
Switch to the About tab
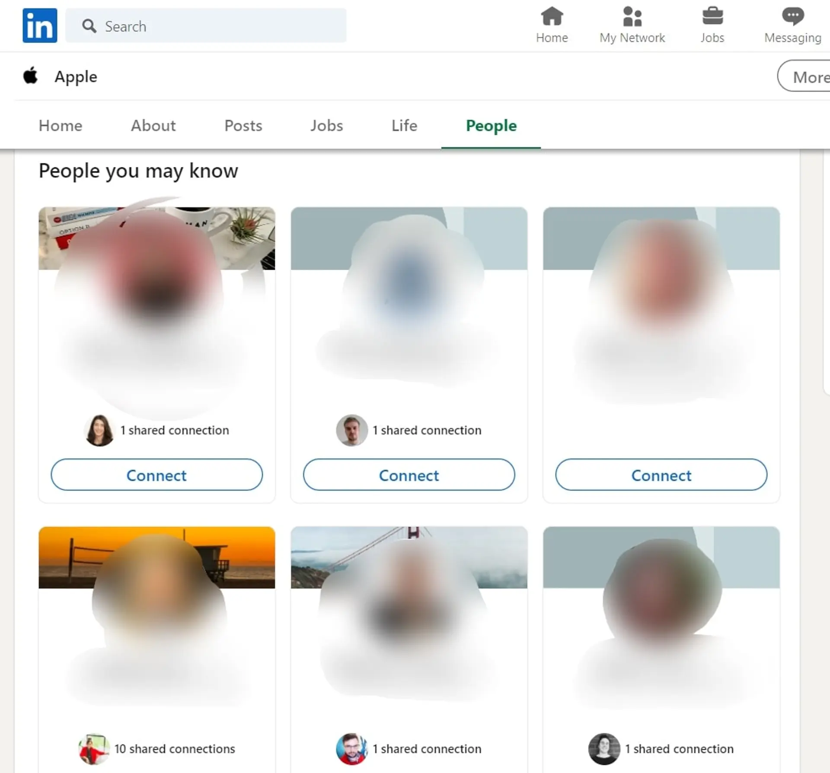click(153, 126)
